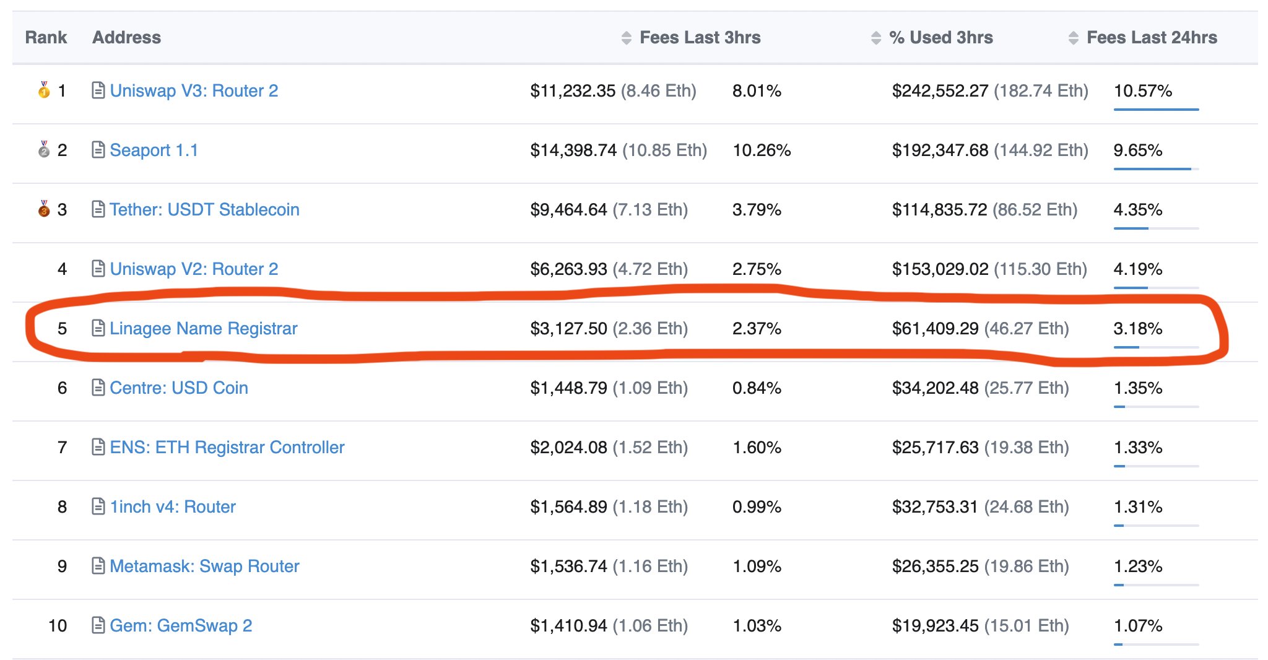Click the progress bar under 1.07%
The height and width of the screenshot is (660, 1268).
(x=1156, y=645)
